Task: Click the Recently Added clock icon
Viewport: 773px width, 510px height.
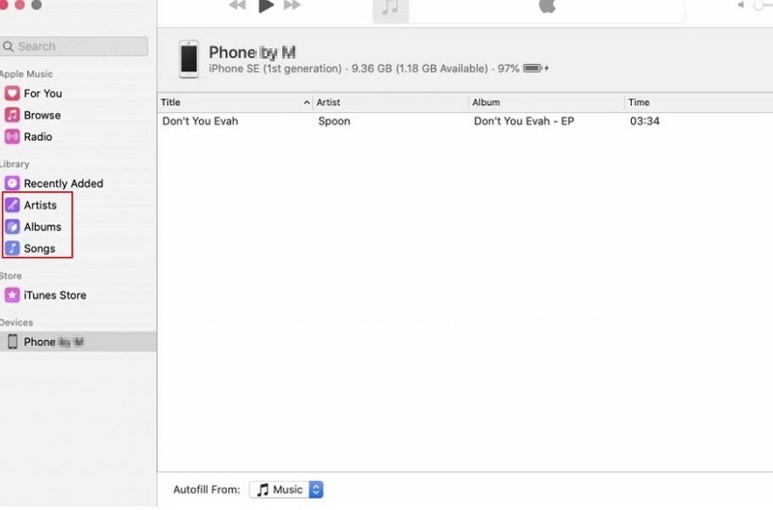Action: pyautogui.click(x=13, y=184)
